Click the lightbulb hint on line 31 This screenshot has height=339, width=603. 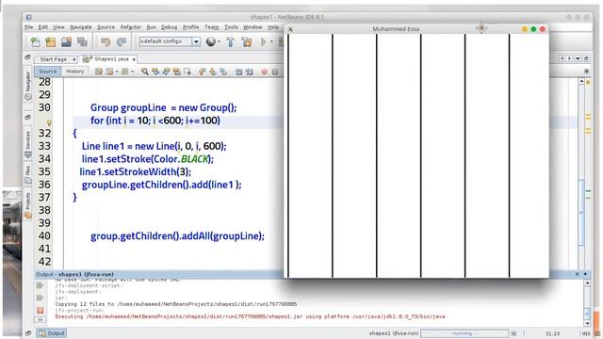(49, 122)
